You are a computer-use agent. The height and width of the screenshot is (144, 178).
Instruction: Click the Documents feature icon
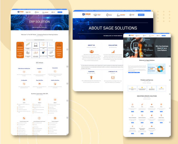(x=55, y=71)
